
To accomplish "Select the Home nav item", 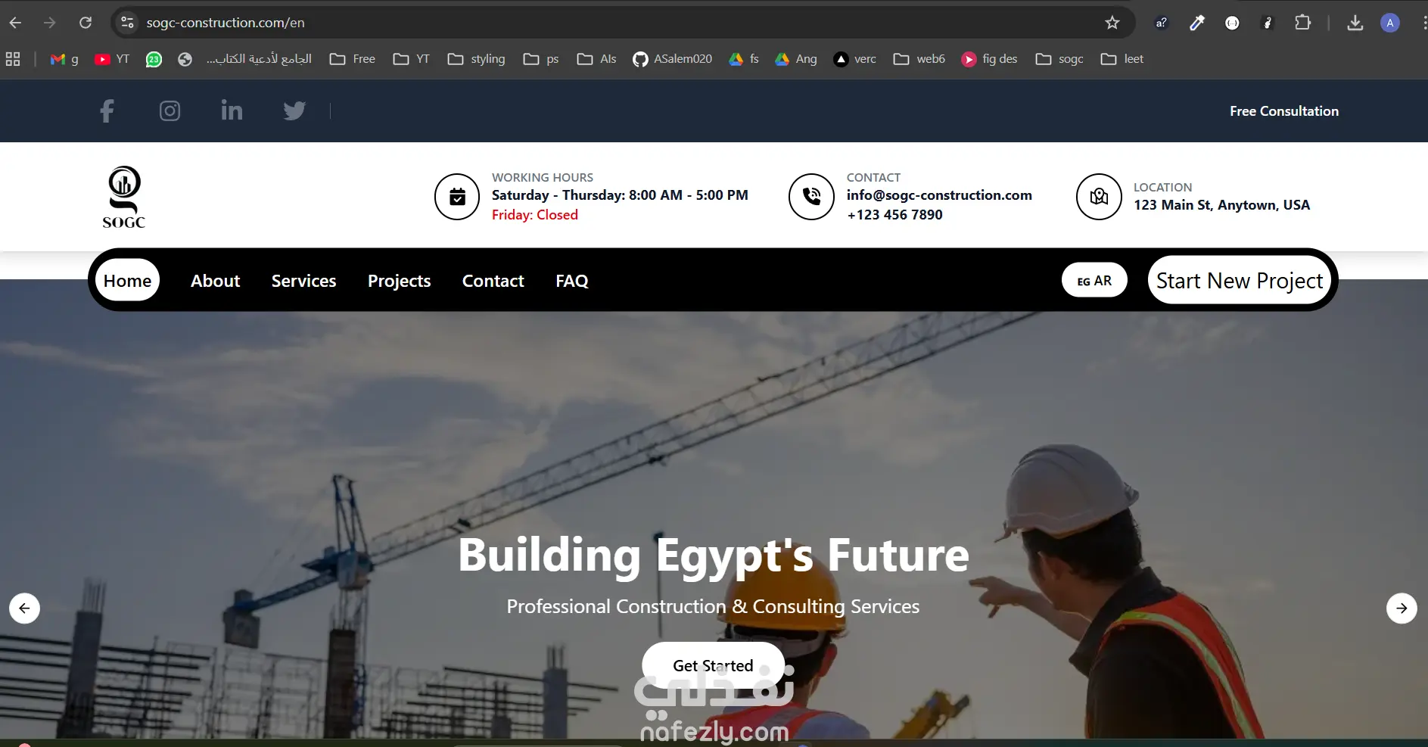I will tap(127, 281).
